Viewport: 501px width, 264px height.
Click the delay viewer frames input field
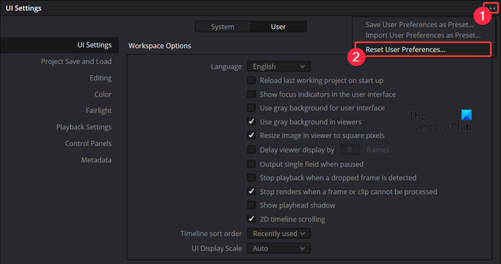[x=350, y=150]
